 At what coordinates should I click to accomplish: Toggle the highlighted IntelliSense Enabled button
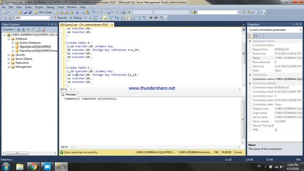tap(105, 18)
